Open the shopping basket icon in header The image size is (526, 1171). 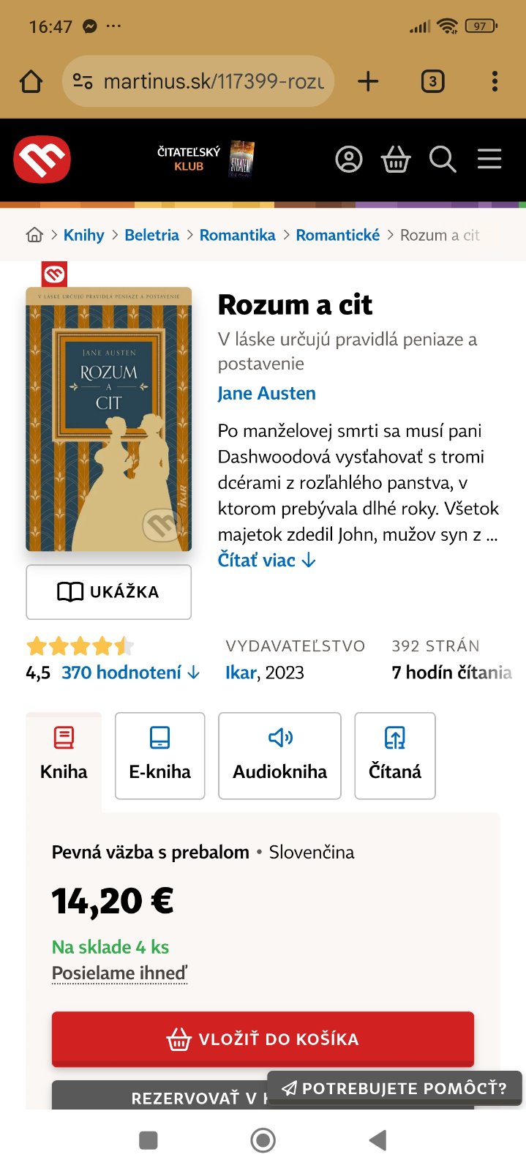(x=396, y=159)
